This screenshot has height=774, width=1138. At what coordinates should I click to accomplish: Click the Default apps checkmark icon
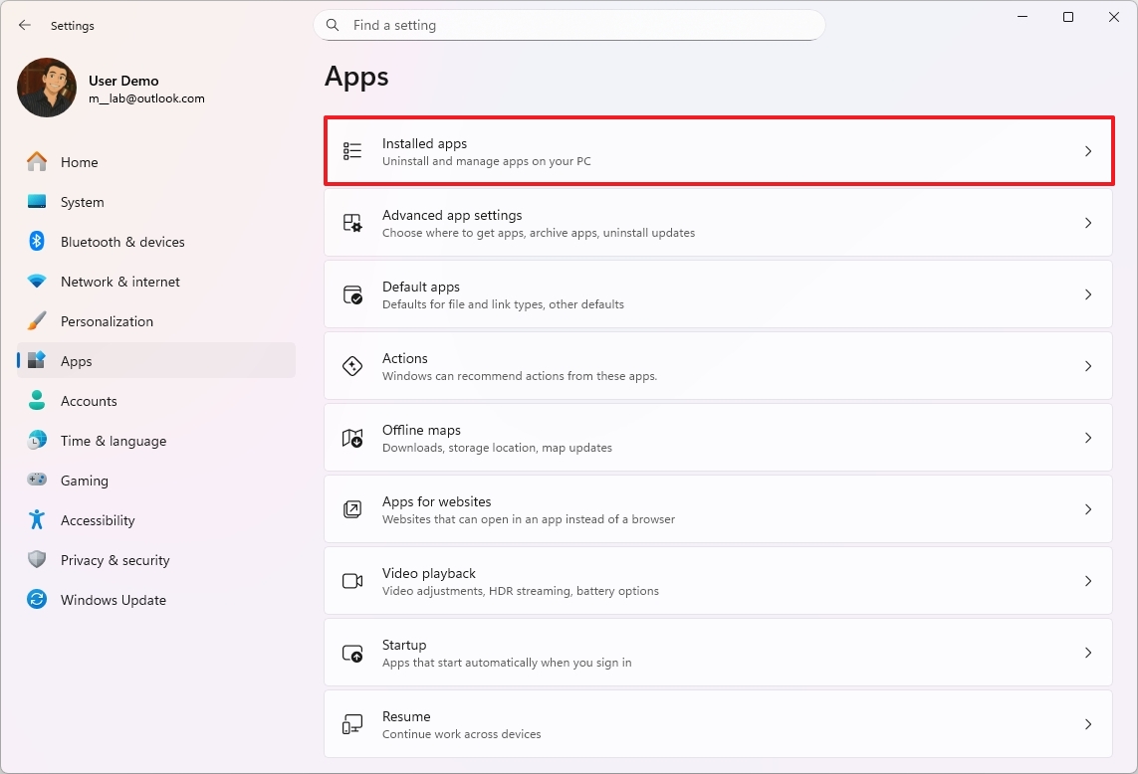352,294
